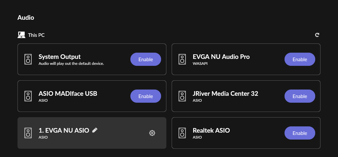This screenshot has height=157, width=338.
Task: Click the EVGA NU Audio Pro speaker icon
Action: point(182,59)
